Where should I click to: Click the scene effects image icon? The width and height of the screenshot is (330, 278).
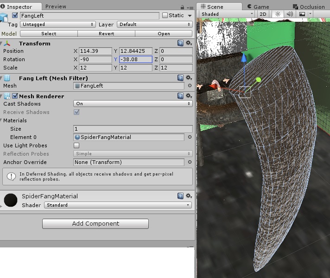pyautogui.click(x=302, y=14)
